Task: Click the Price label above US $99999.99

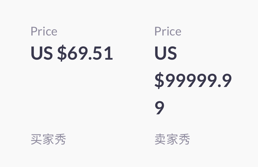Action: pos(168,31)
